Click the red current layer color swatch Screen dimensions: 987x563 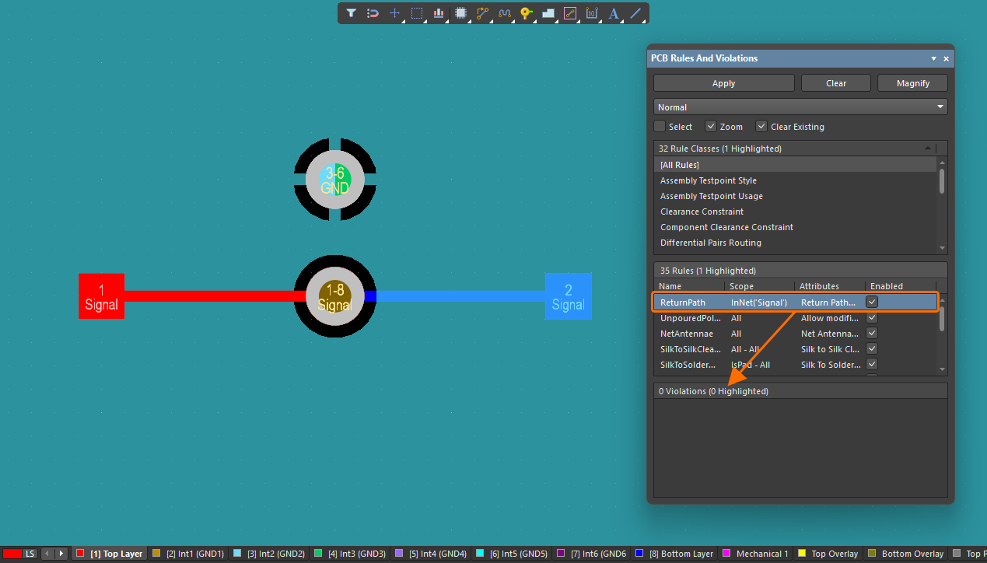(12, 554)
